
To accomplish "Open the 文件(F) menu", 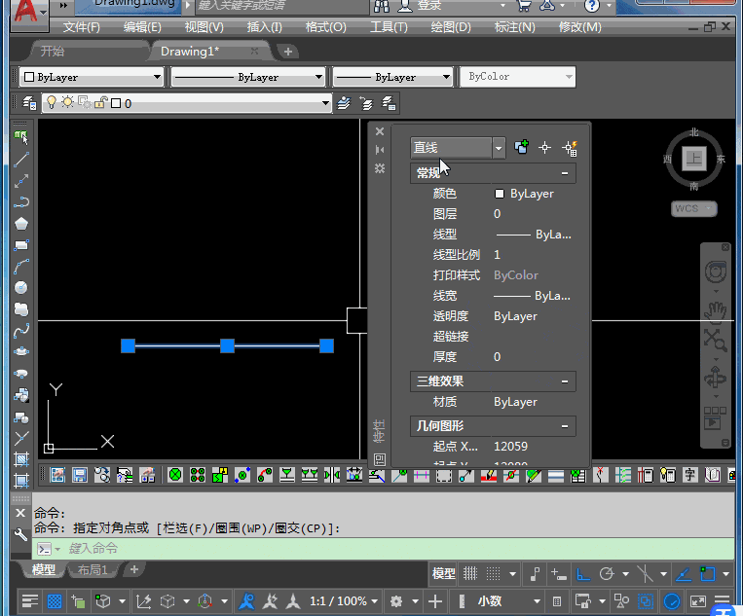I will pos(82,27).
